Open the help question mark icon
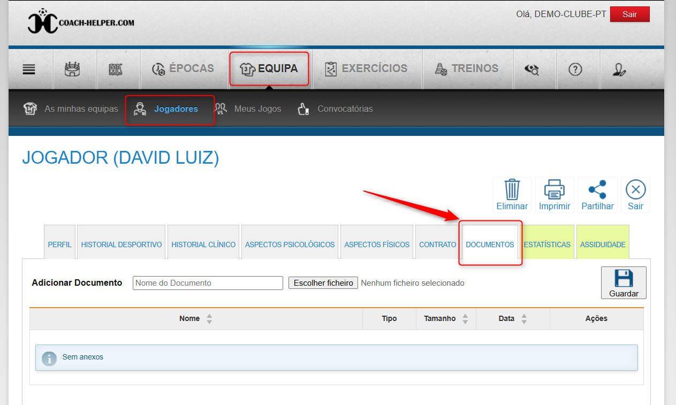 (575, 69)
